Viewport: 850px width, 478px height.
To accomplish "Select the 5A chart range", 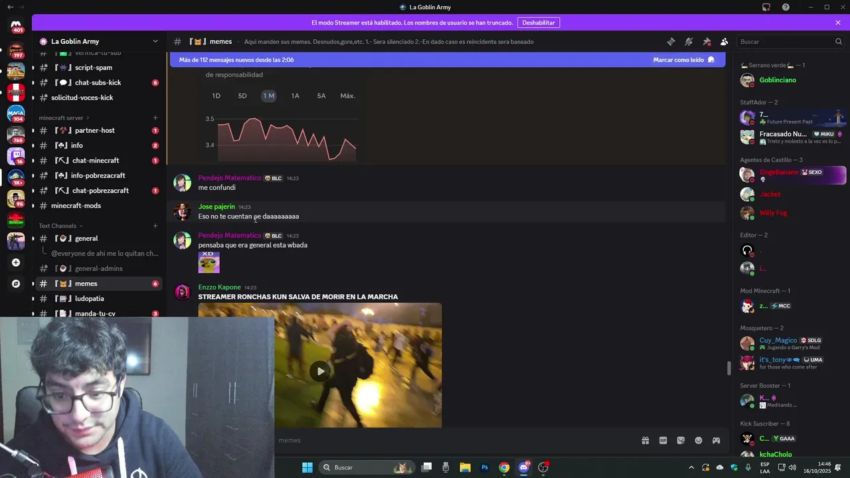I will 321,96.
